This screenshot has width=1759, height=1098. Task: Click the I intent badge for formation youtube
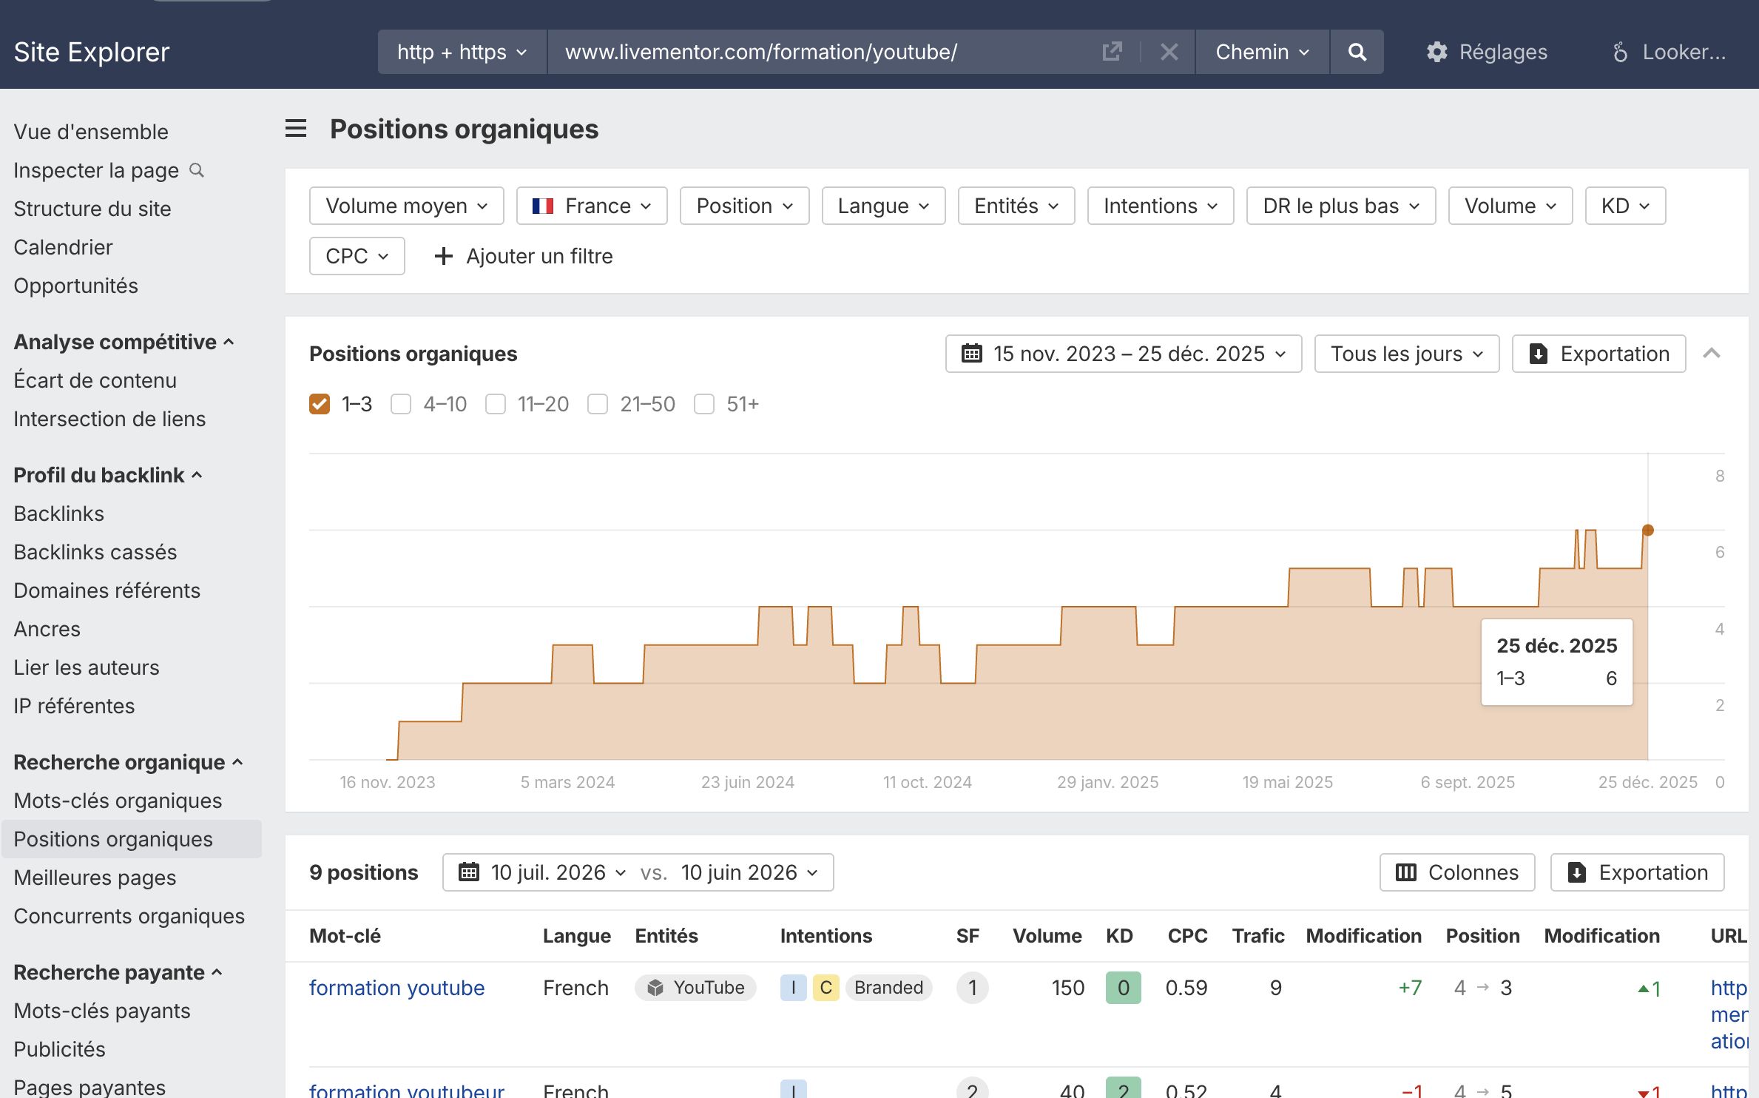[793, 988]
